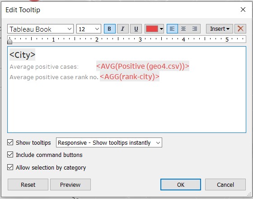
Task: Toggle Italic formatting button
Action: click(x=122, y=29)
